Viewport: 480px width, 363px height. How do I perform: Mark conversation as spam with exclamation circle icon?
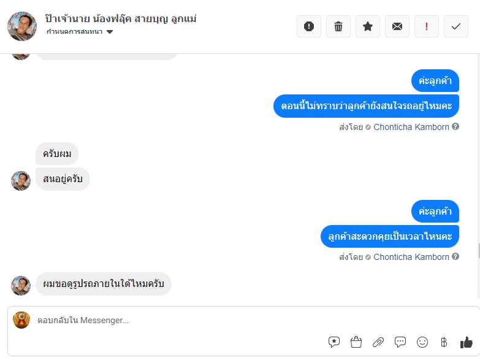tap(309, 26)
